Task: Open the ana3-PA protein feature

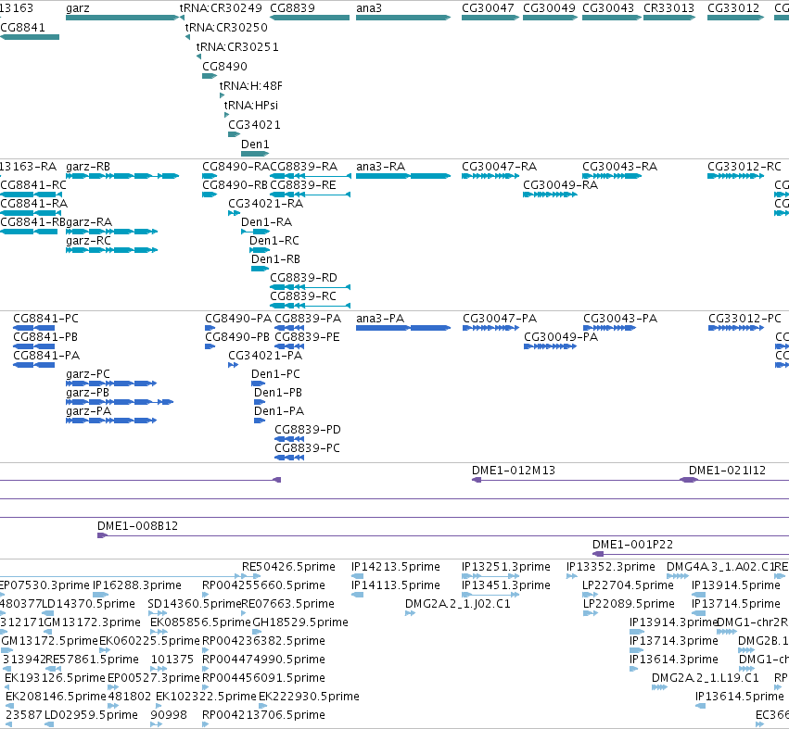Action: point(403,328)
